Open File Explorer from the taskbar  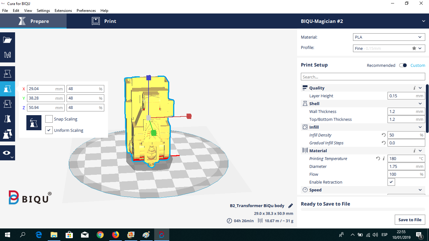(54, 235)
